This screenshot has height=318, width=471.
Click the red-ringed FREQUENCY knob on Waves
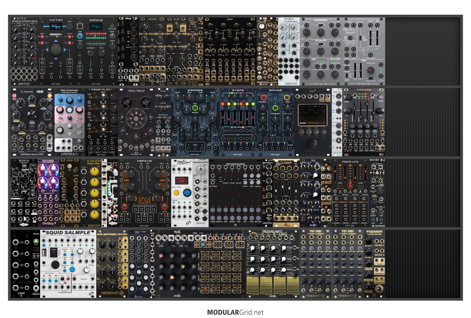(263, 97)
